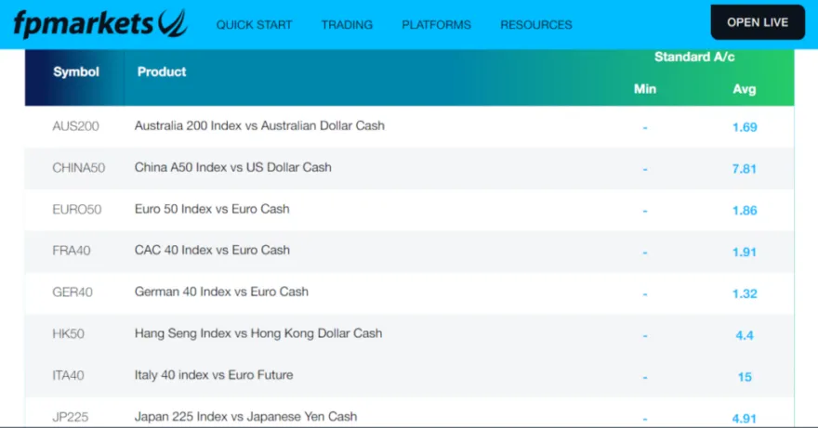Click the ITA40 symbol cell
This screenshot has width=818, height=428.
pos(69,375)
